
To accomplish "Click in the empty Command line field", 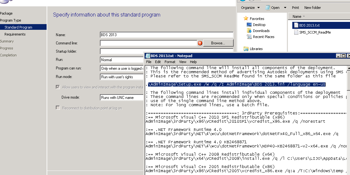I will tap(148, 43).
